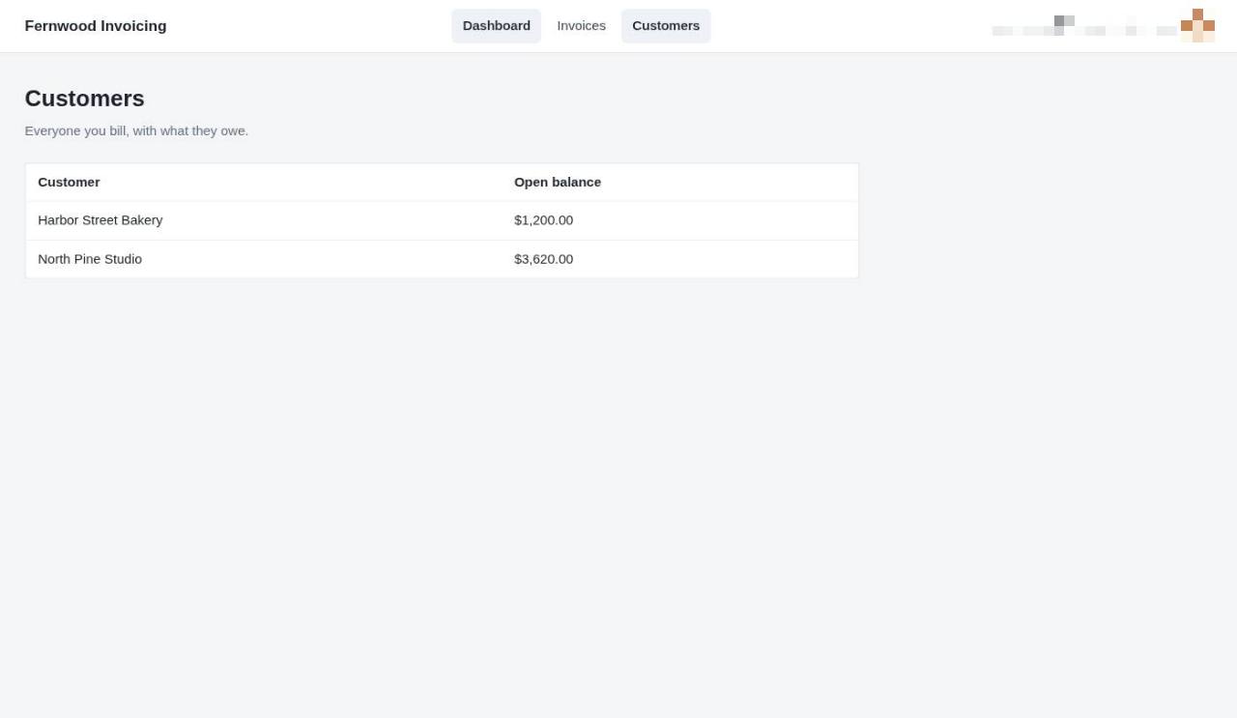This screenshot has height=718, width=1237.
Task: Click the Fernwood Invoicing logo text
Action: coord(96,26)
